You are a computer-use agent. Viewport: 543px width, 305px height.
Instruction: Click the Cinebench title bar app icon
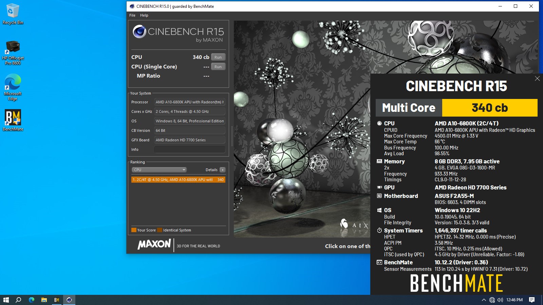coord(132,6)
